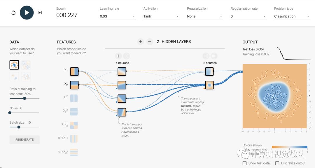The image size is (315, 168).
Task: Click the play button to start training
Action: tap(27, 13)
